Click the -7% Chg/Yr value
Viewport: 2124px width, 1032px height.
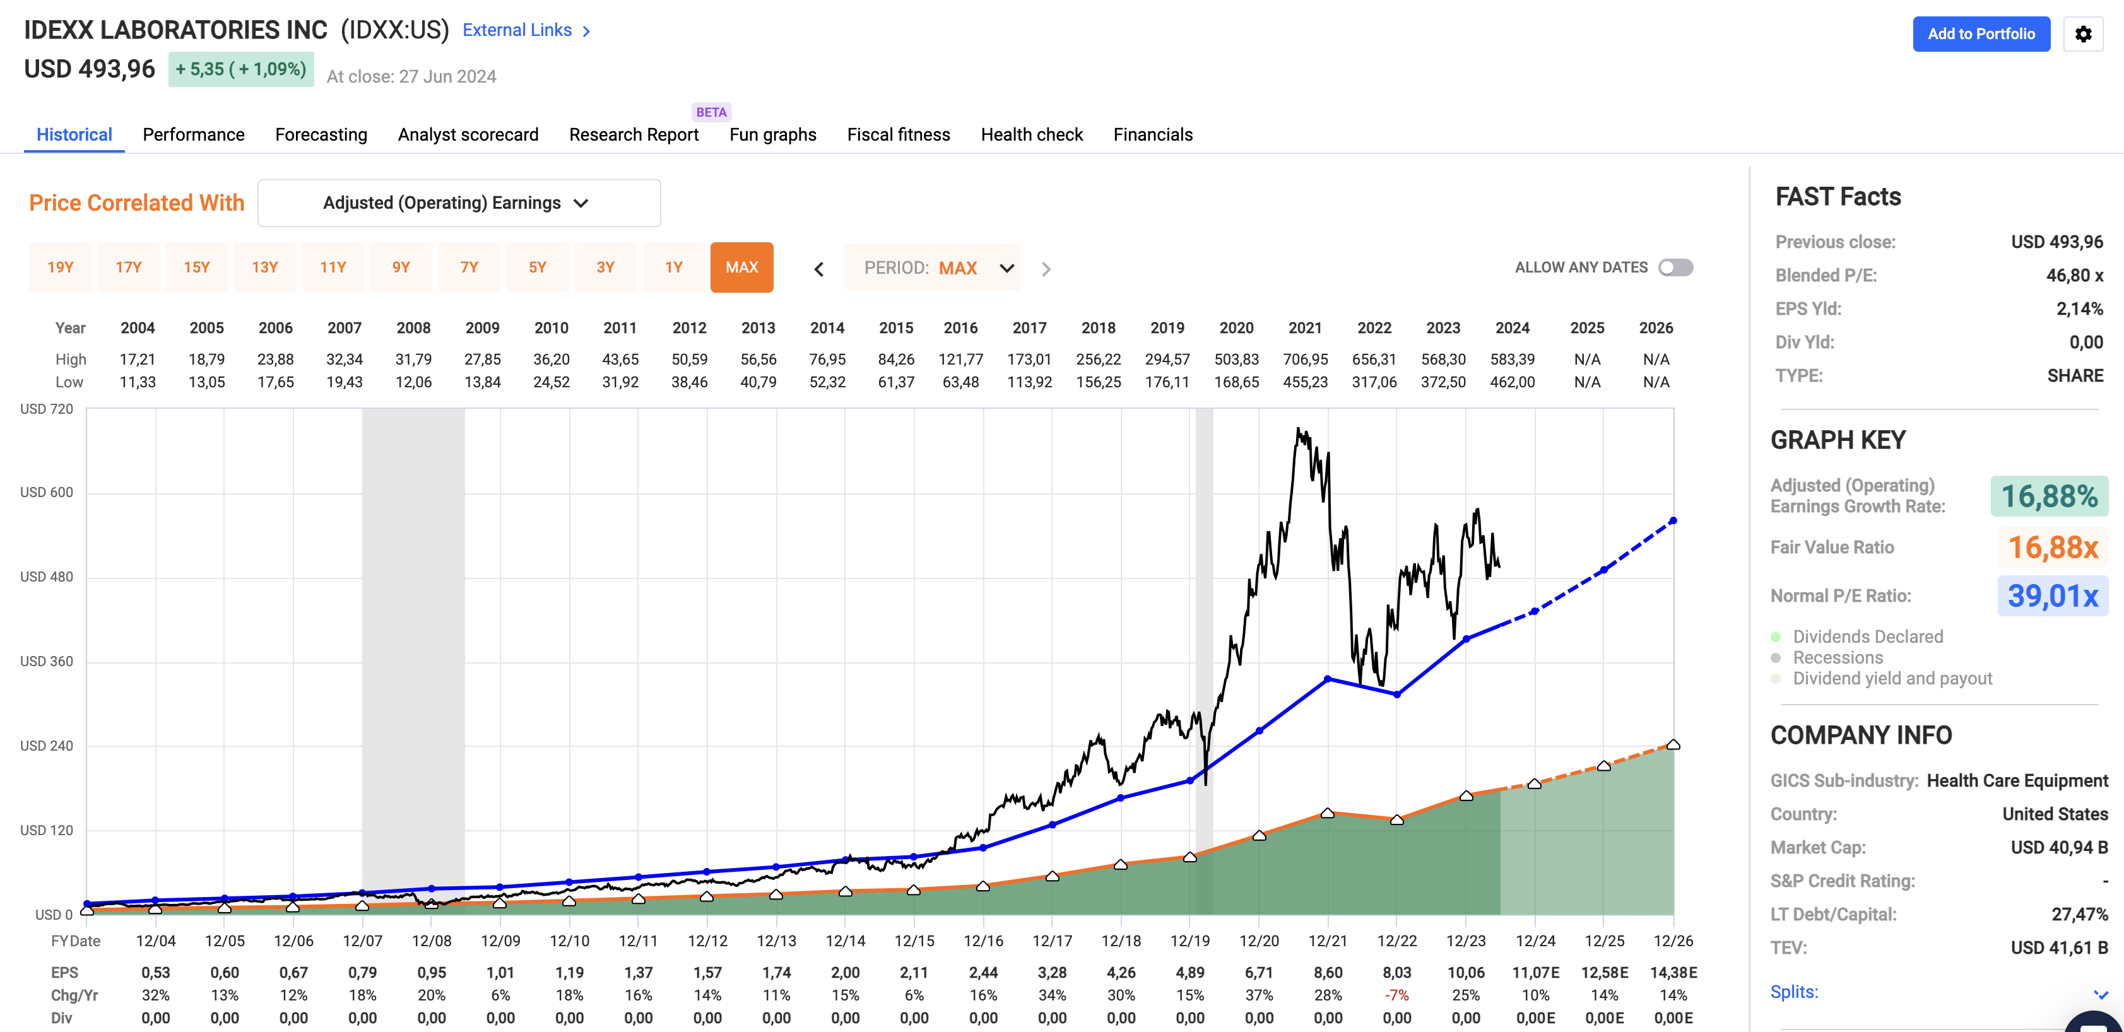[1397, 995]
